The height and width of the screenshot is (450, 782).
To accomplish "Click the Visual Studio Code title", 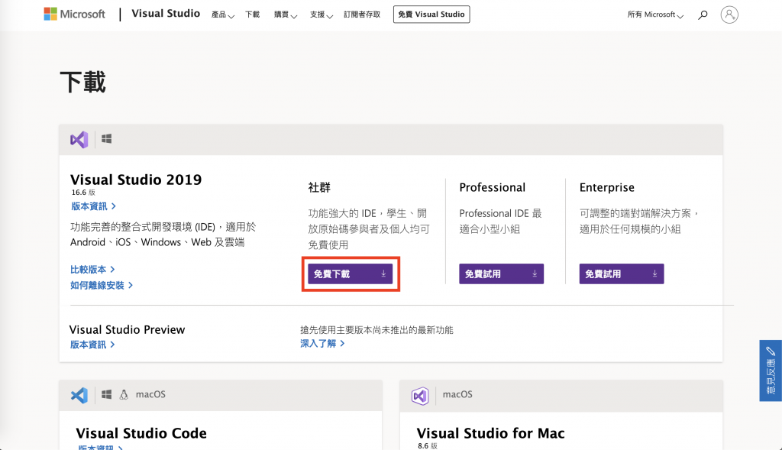I will click(141, 433).
